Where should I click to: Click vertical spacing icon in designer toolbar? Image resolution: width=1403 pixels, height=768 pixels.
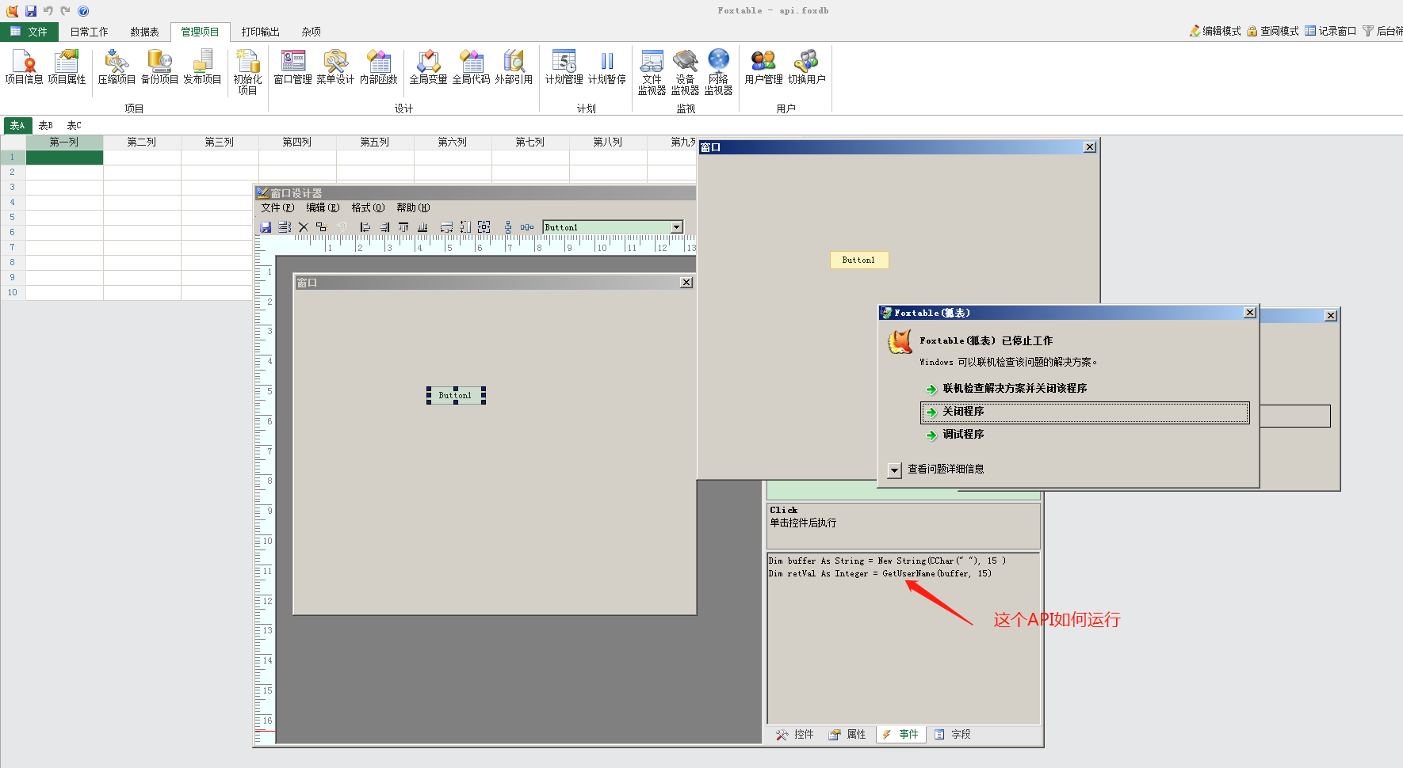click(x=508, y=227)
